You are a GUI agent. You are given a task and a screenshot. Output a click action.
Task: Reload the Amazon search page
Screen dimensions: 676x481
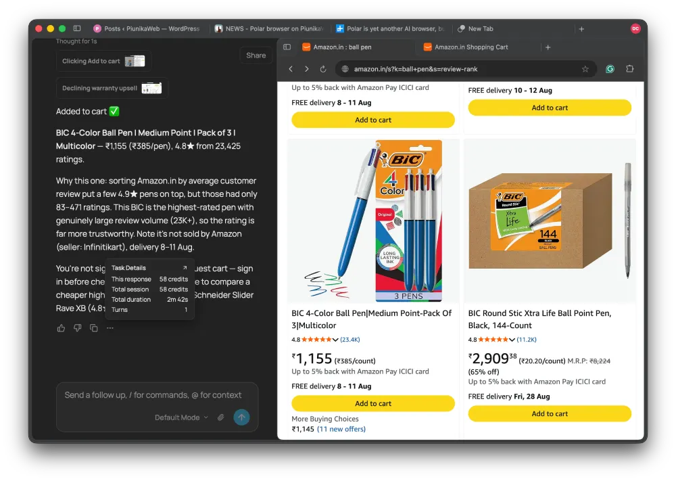323,69
